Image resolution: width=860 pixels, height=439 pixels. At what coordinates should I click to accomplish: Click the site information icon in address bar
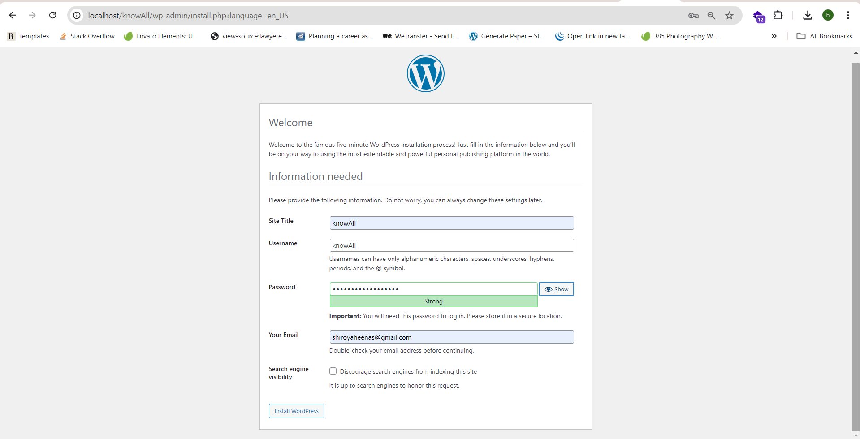coord(77,15)
